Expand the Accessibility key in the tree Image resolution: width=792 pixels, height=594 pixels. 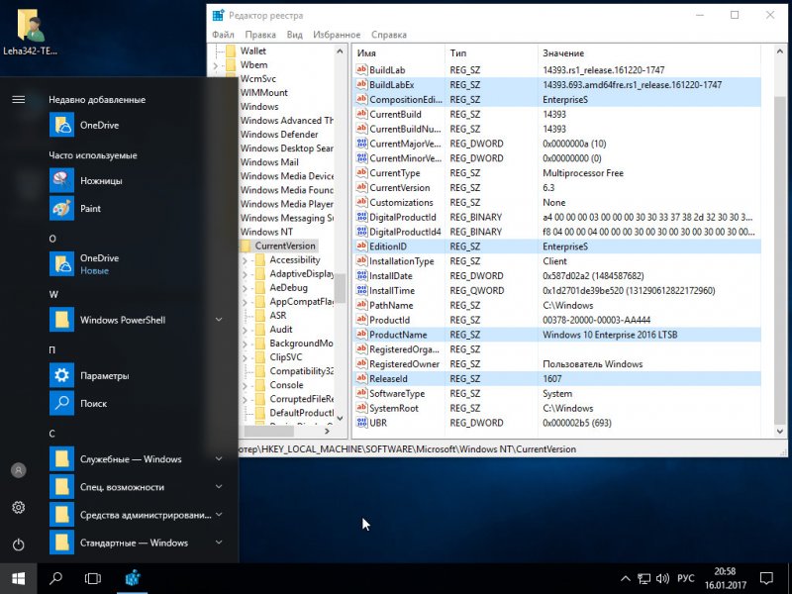[245, 260]
